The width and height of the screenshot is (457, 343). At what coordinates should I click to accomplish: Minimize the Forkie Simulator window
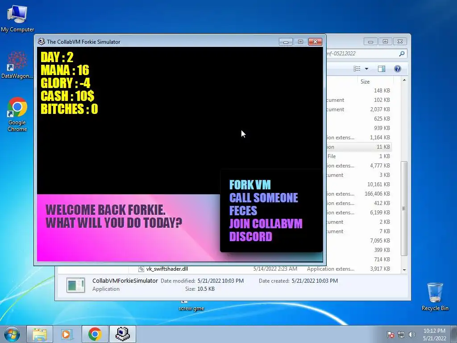(286, 42)
